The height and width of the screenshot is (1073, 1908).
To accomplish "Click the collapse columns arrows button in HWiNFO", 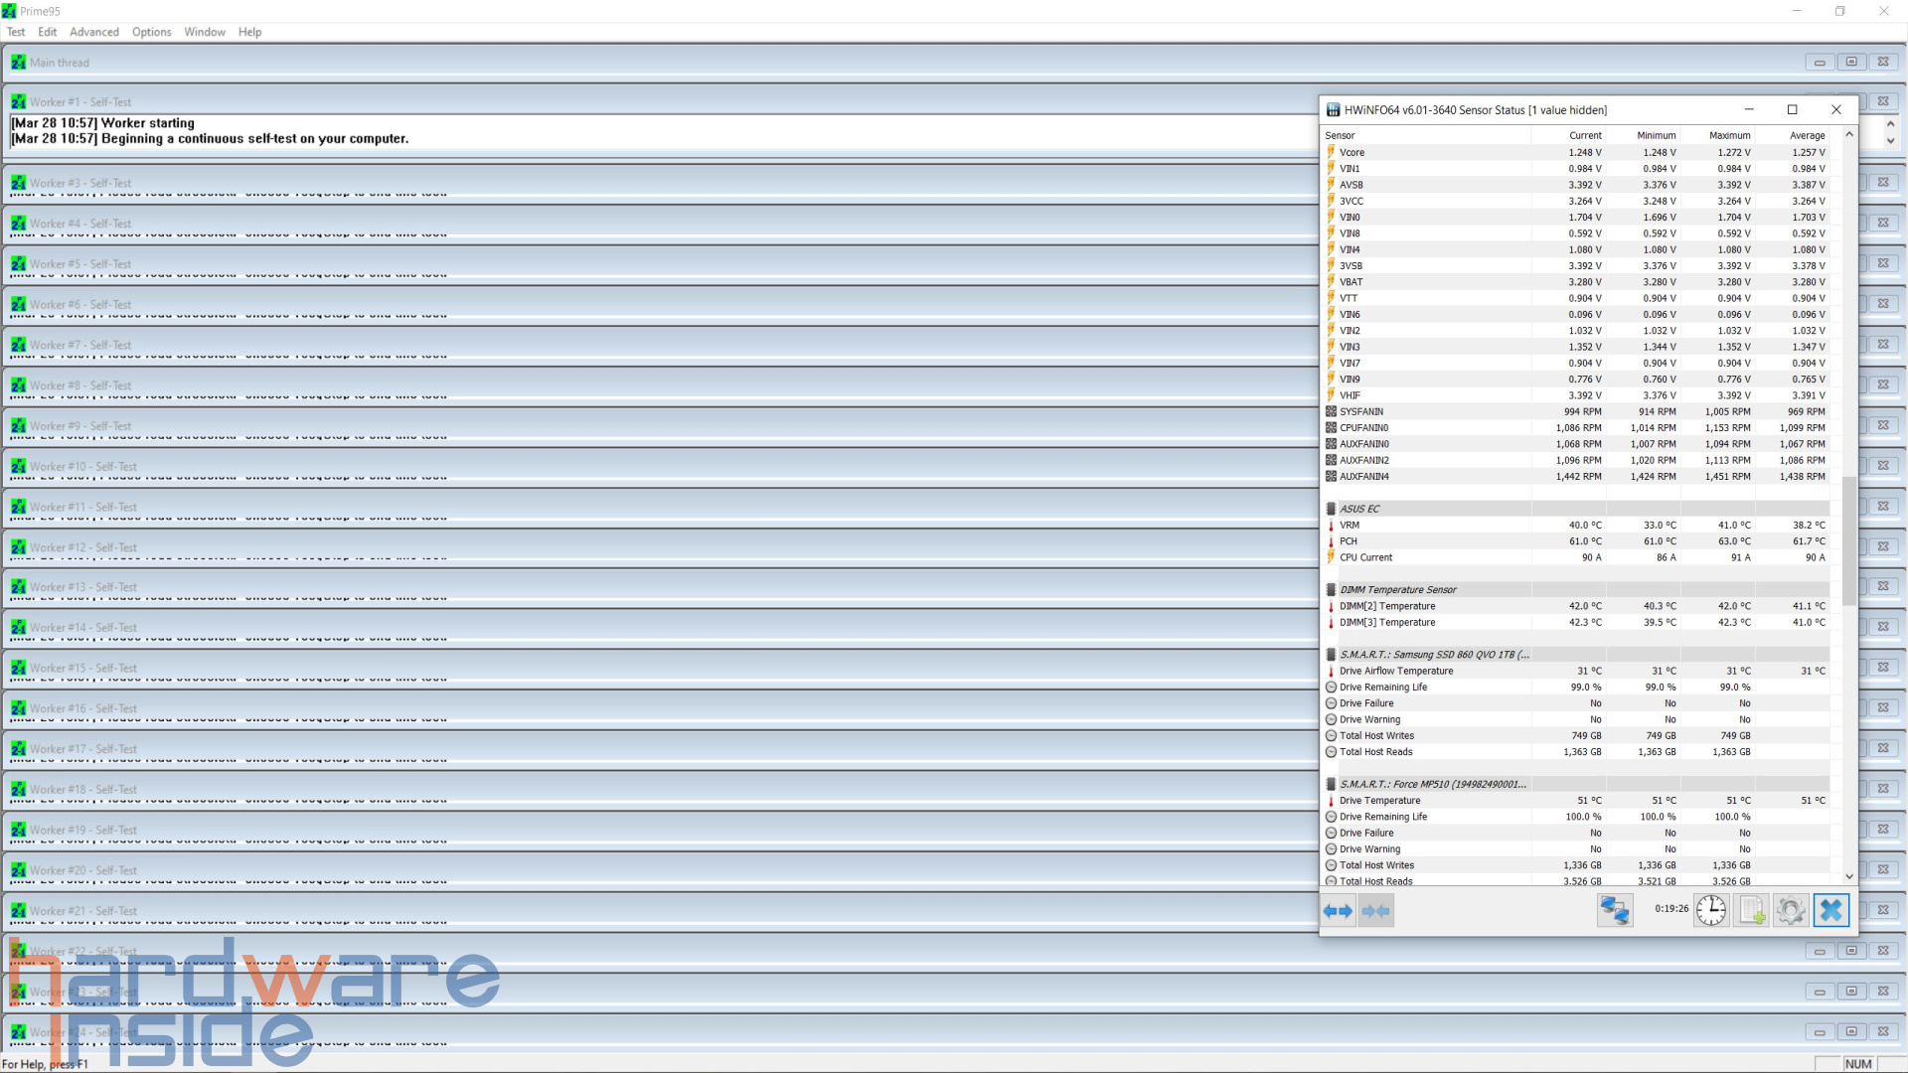I will pyautogui.click(x=1375, y=910).
